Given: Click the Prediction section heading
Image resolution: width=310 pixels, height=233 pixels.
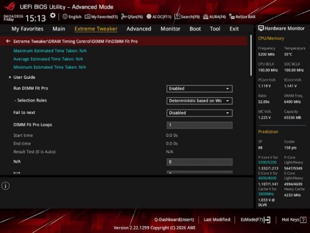Looking at the screenshot, I should coord(268,132).
